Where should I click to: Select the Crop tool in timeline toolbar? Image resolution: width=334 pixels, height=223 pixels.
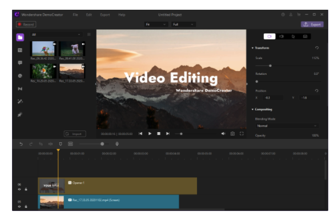coord(41,144)
